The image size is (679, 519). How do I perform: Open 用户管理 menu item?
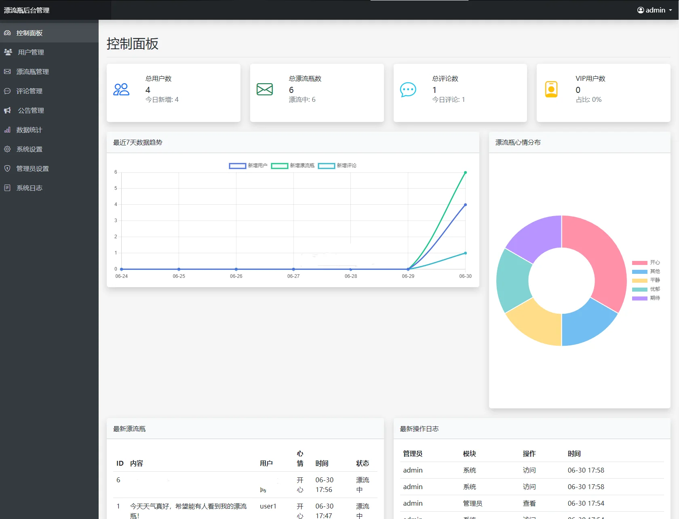[31, 52]
